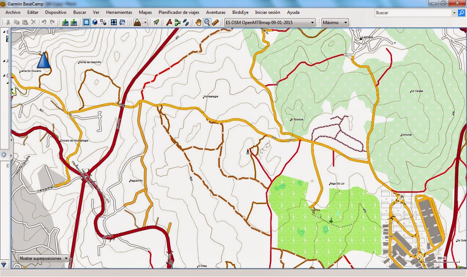Click the Delete X icon
This screenshot has height=277, width=467.
coord(34,22)
